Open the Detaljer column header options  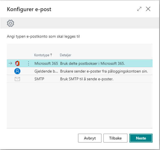(65, 55)
